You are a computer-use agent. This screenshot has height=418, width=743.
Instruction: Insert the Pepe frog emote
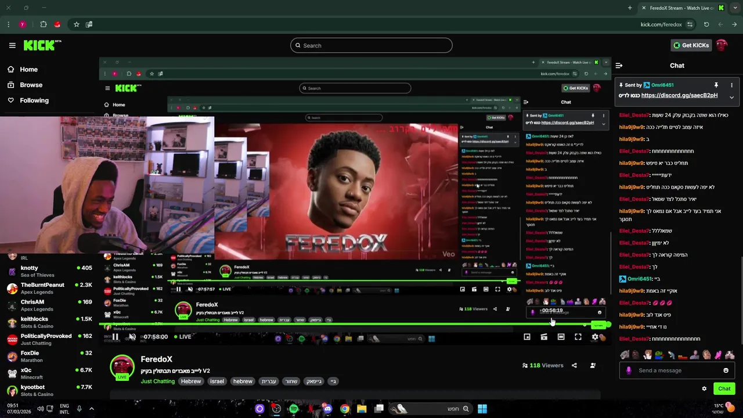pos(659,355)
